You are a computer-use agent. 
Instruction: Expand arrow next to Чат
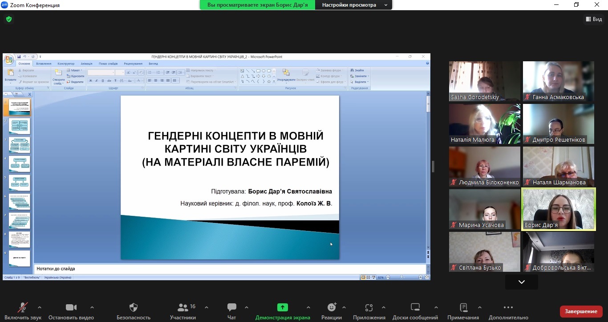click(x=247, y=307)
